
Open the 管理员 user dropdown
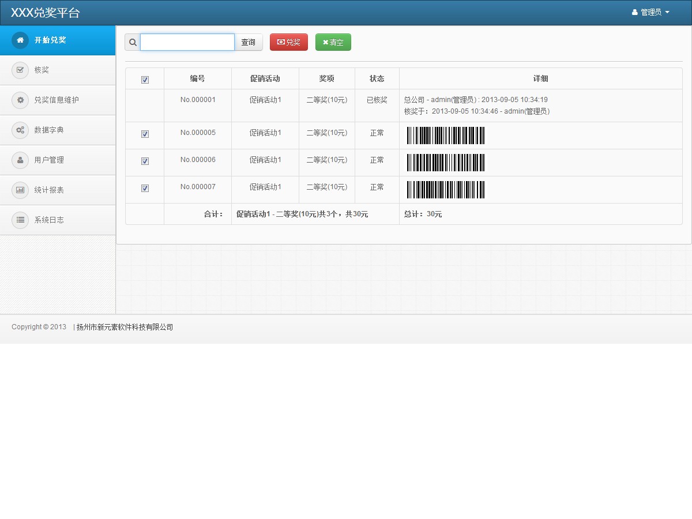click(x=650, y=12)
